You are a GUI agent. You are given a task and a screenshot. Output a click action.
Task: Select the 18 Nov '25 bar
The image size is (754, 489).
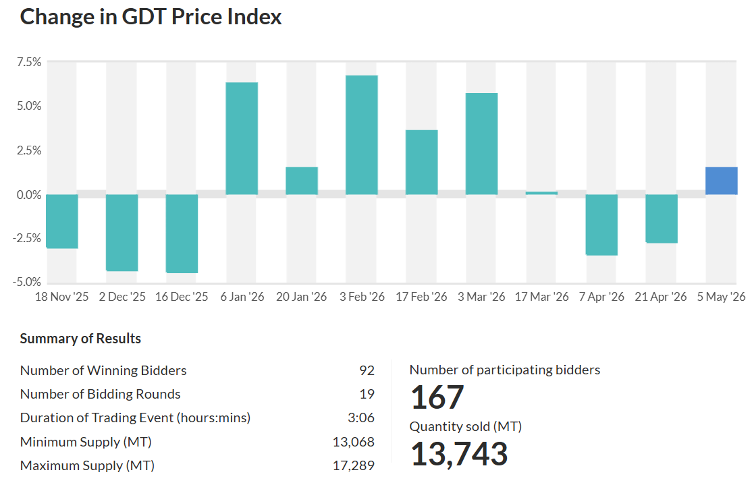tap(62, 221)
